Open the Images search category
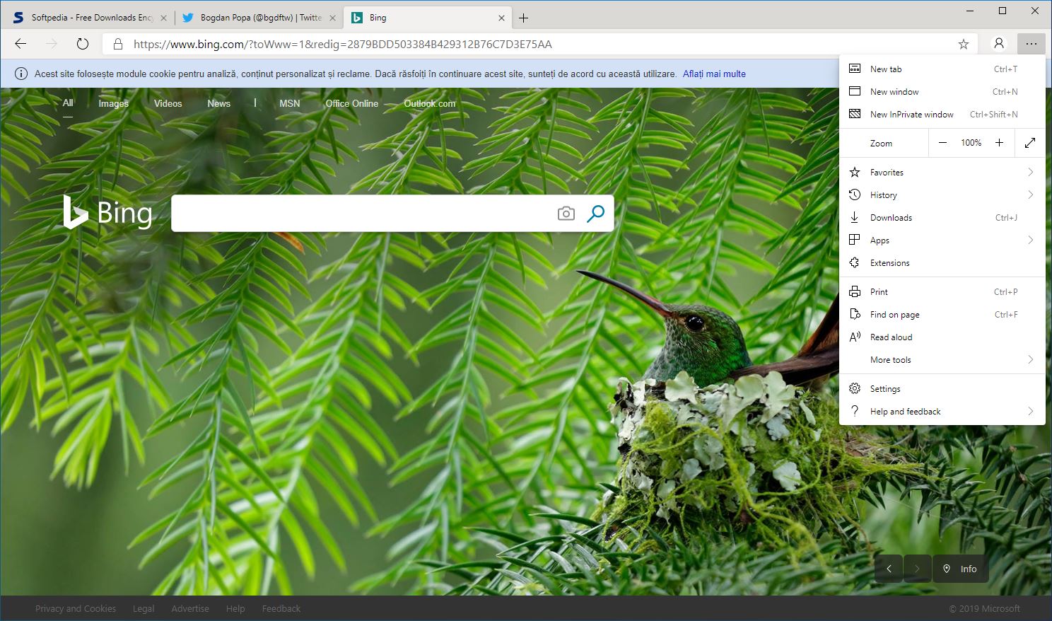Image resolution: width=1052 pixels, height=621 pixels. coord(113,103)
